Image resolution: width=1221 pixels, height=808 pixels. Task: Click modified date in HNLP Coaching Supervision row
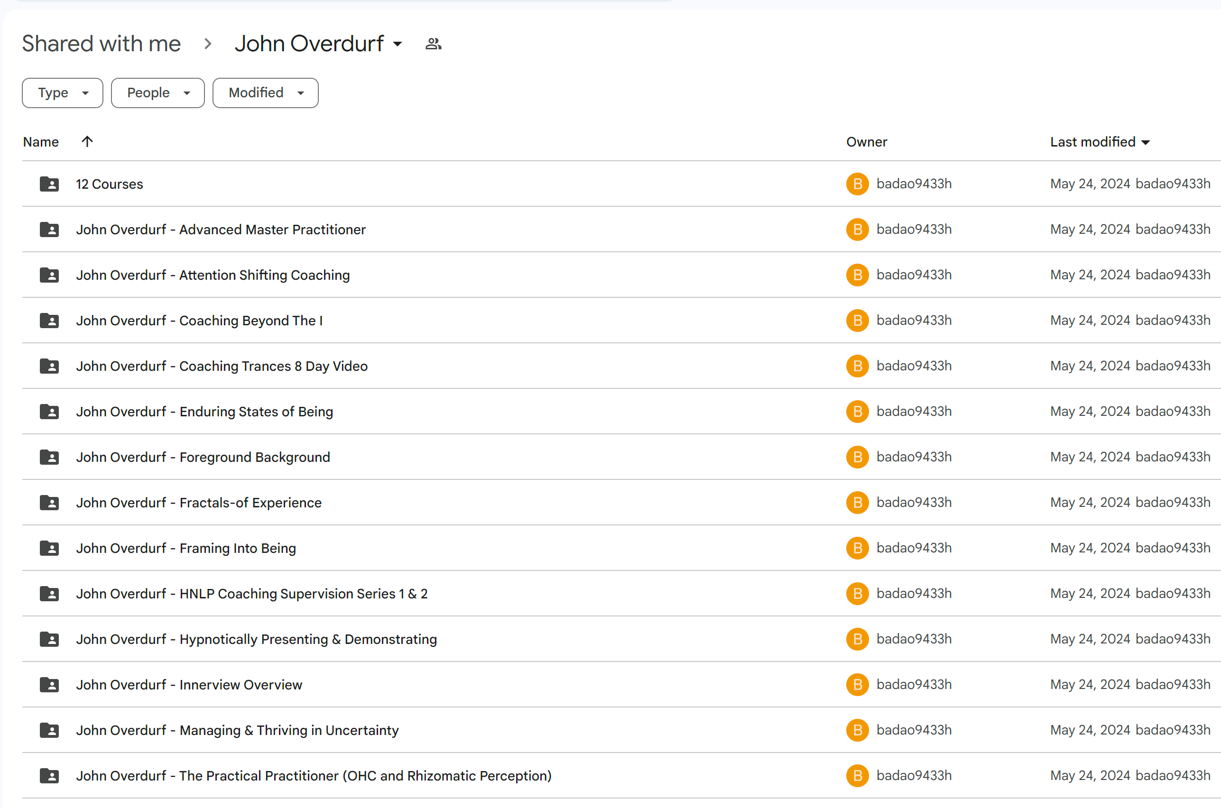click(1090, 594)
